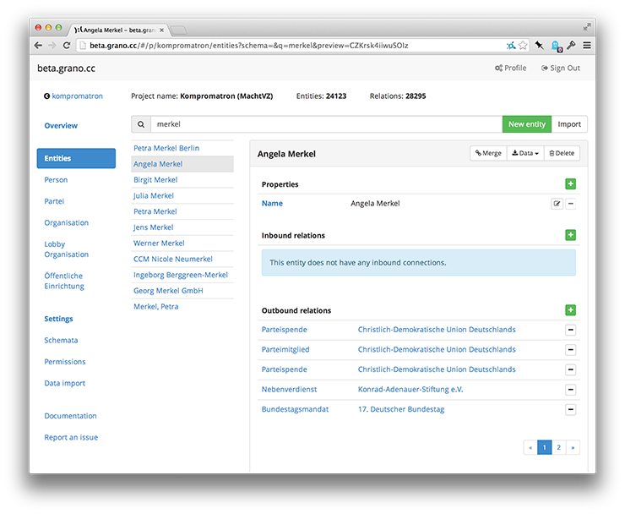Click the pin extension icon

click(540, 45)
